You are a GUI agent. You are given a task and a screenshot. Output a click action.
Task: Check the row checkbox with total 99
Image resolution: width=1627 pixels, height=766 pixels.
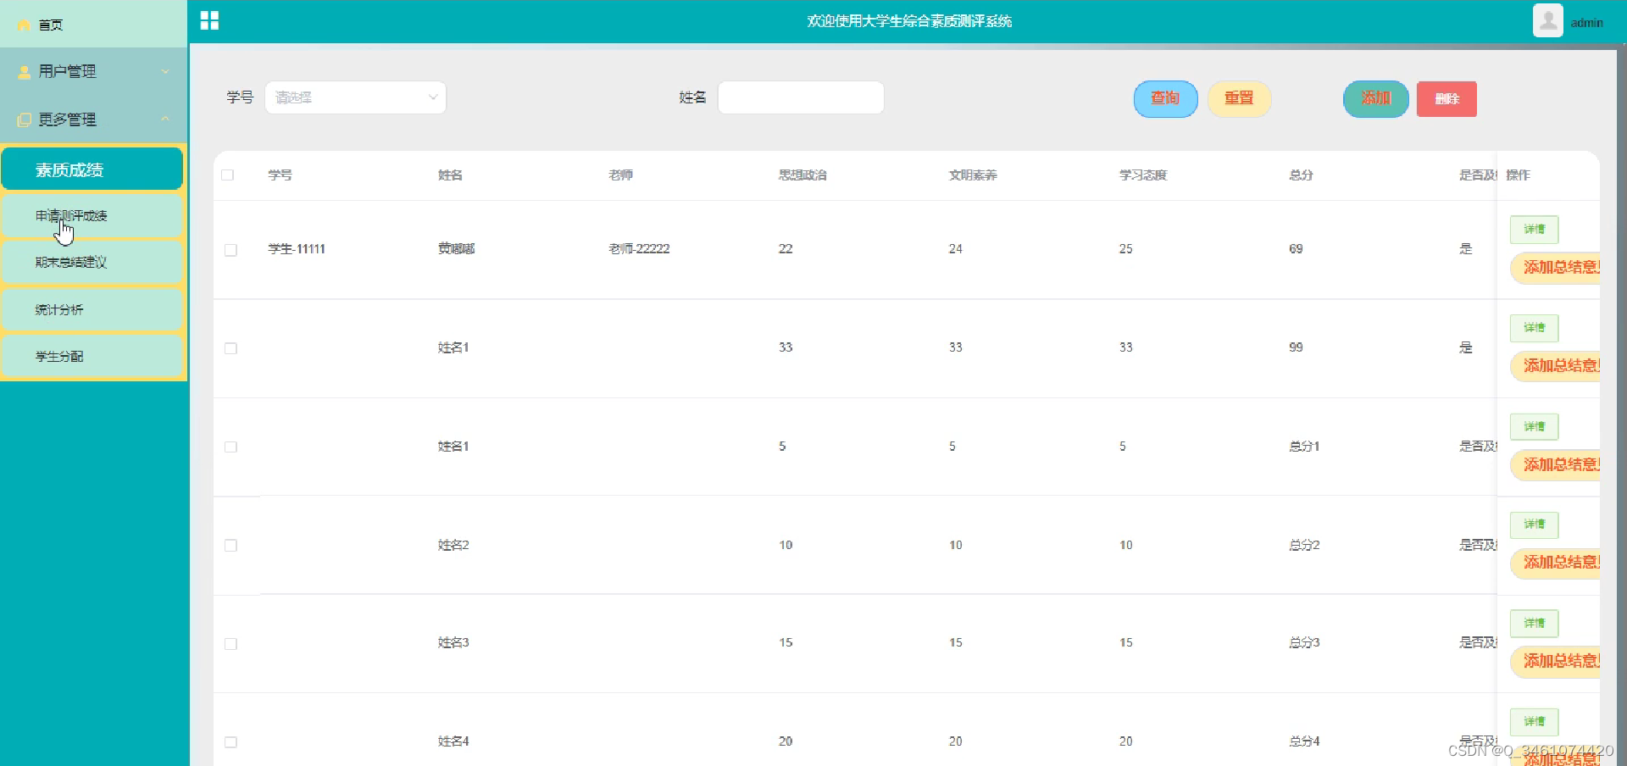pos(230,348)
